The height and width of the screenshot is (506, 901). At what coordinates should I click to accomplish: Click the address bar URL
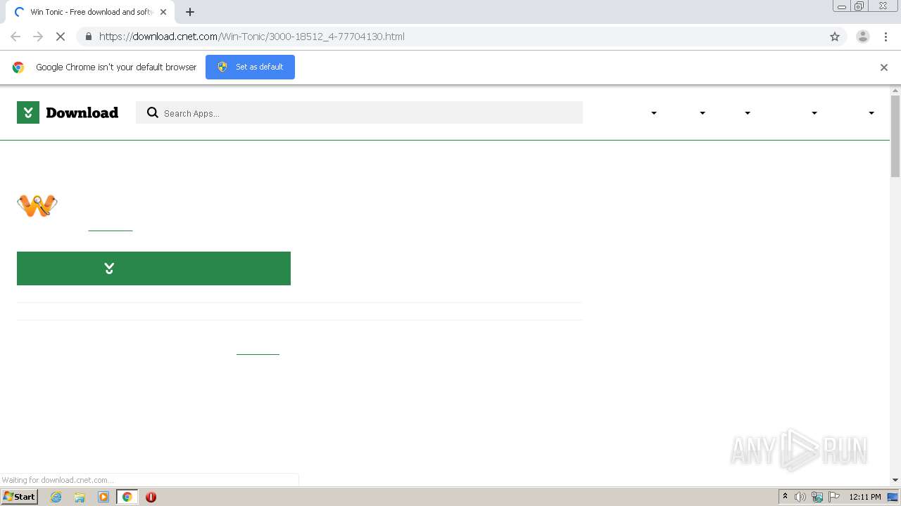[x=252, y=37]
